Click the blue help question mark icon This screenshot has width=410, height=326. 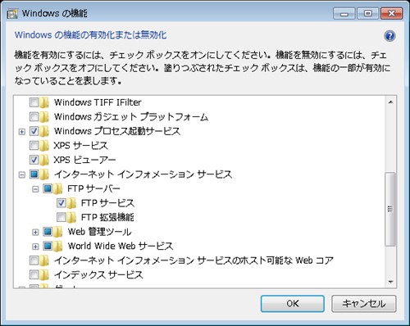389,36
